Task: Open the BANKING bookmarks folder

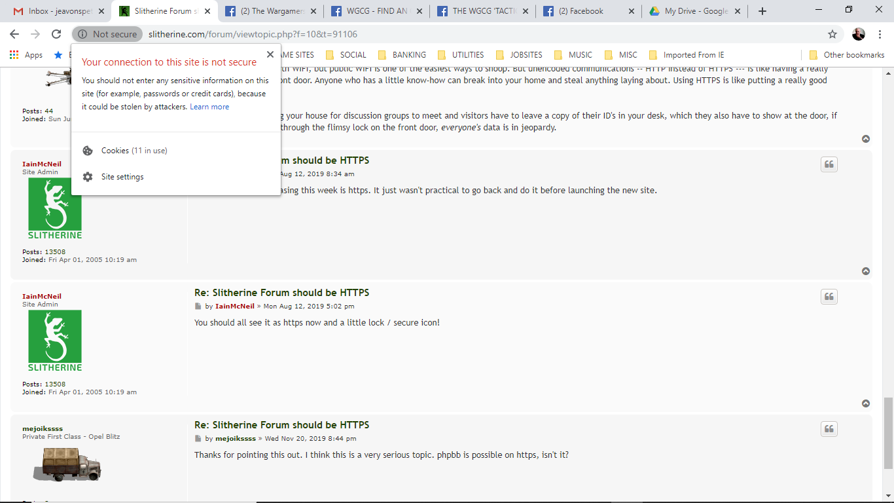Action: 402,55
